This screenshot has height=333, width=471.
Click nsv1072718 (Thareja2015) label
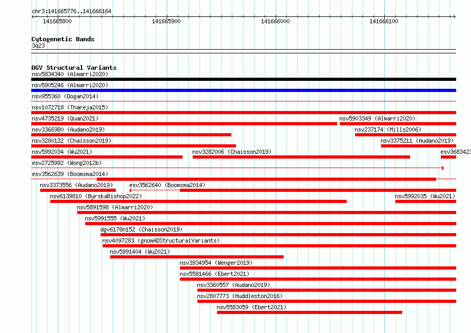(x=70, y=107)
